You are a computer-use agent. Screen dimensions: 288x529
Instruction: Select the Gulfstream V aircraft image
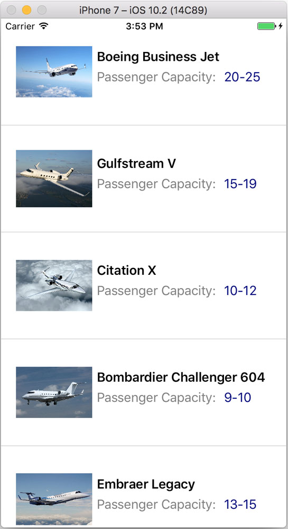54,178
